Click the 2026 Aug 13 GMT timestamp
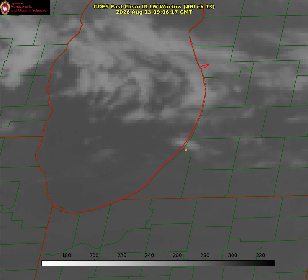308x280 pixels. point(154,12)
